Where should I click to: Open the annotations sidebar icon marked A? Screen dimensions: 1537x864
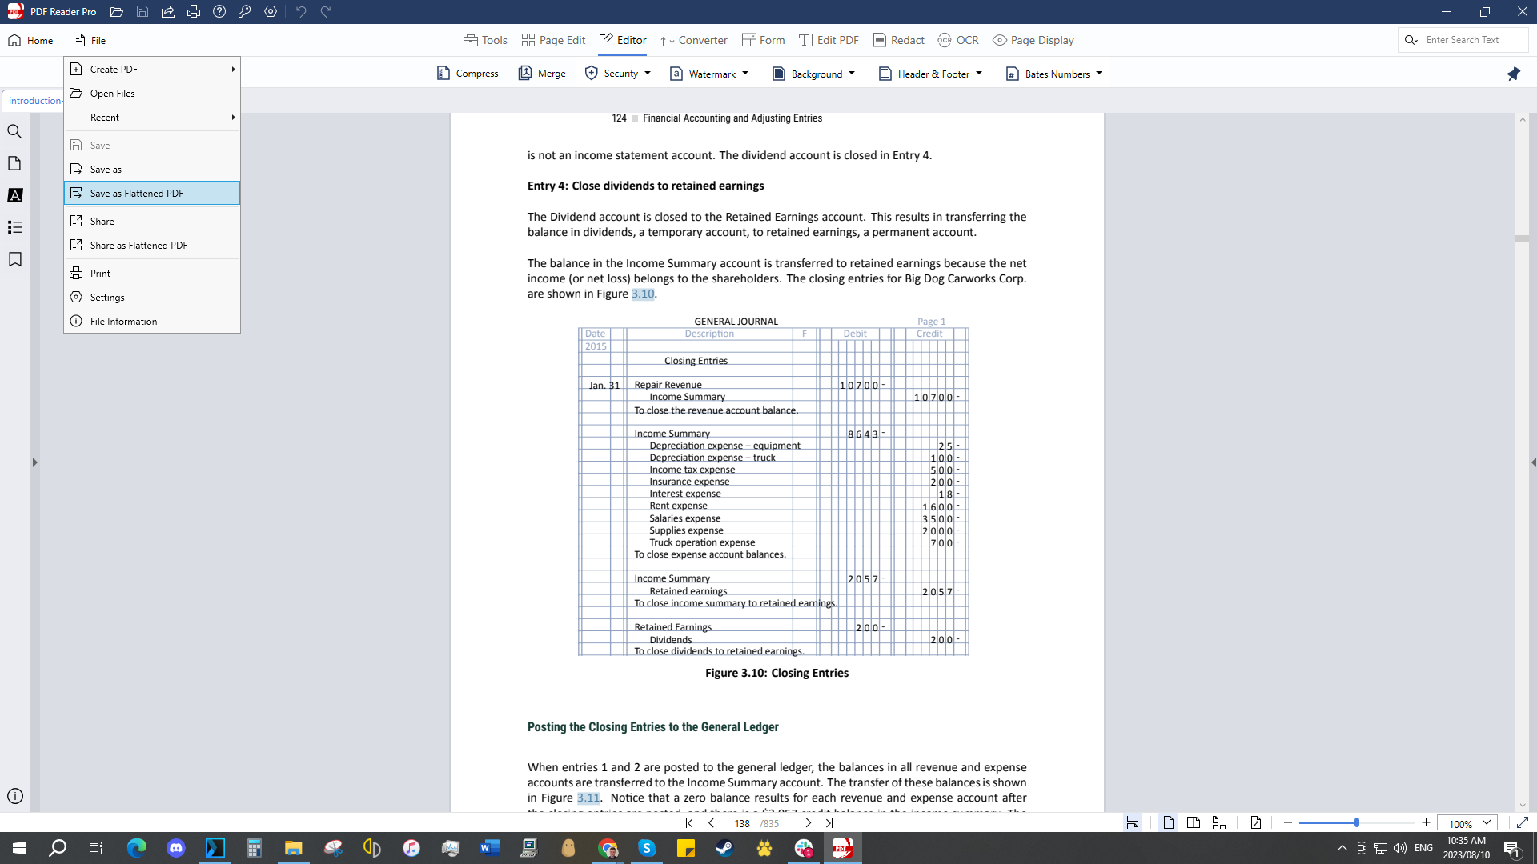tap(14, 195)
